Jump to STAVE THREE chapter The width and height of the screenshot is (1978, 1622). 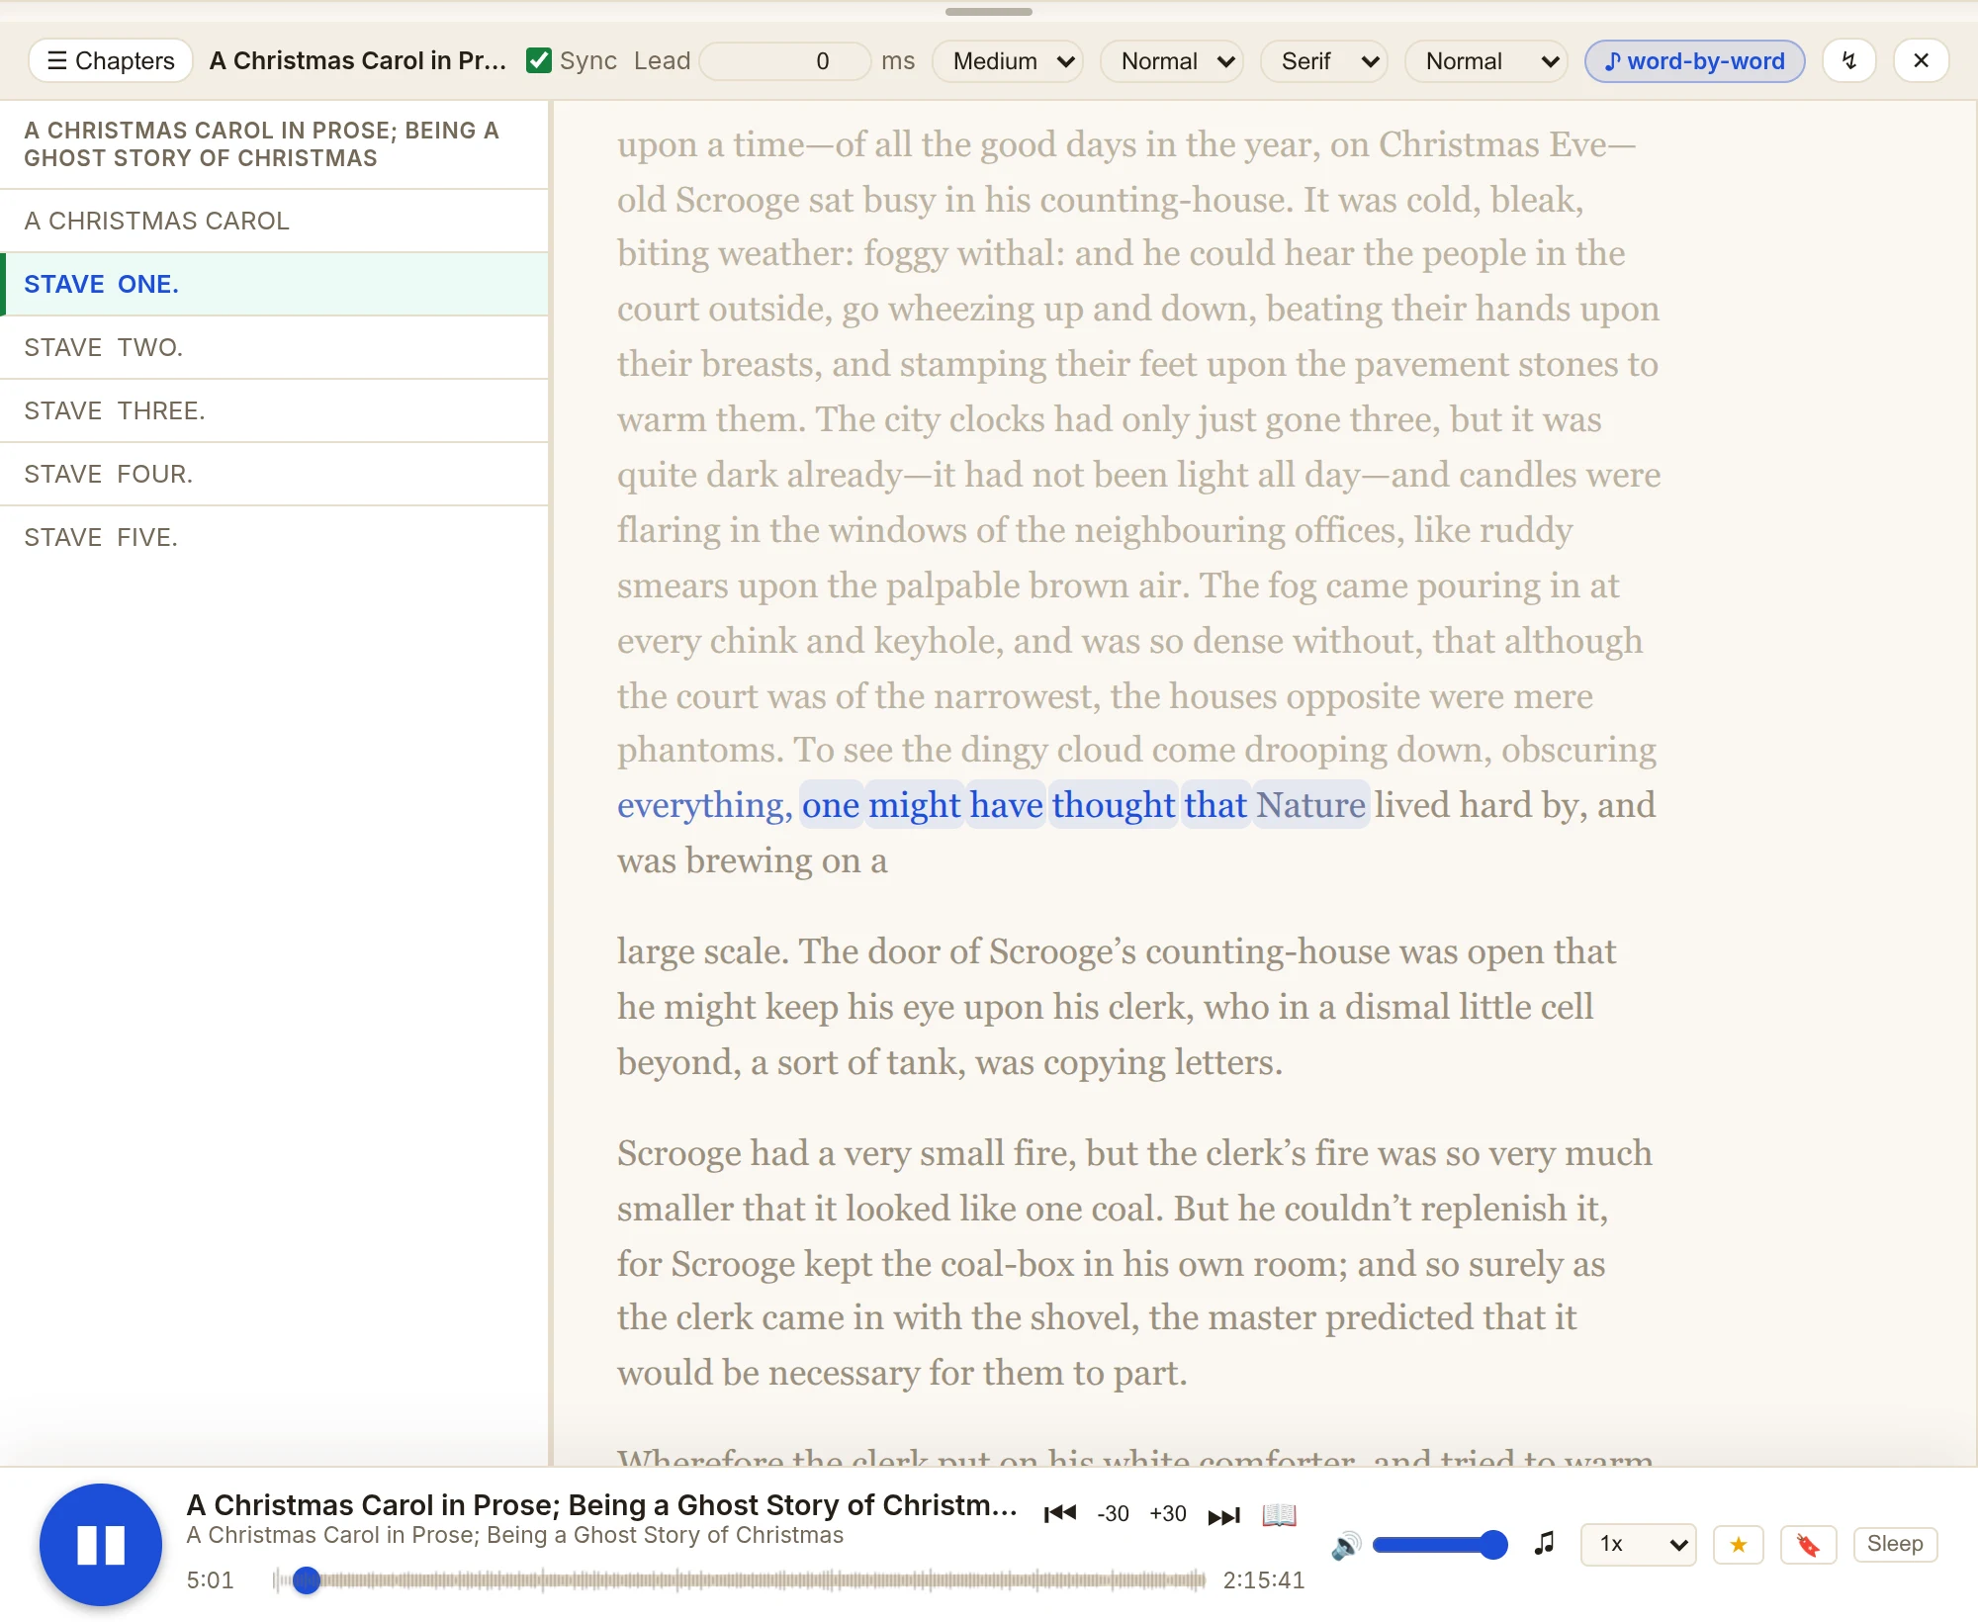click(274, 410)
